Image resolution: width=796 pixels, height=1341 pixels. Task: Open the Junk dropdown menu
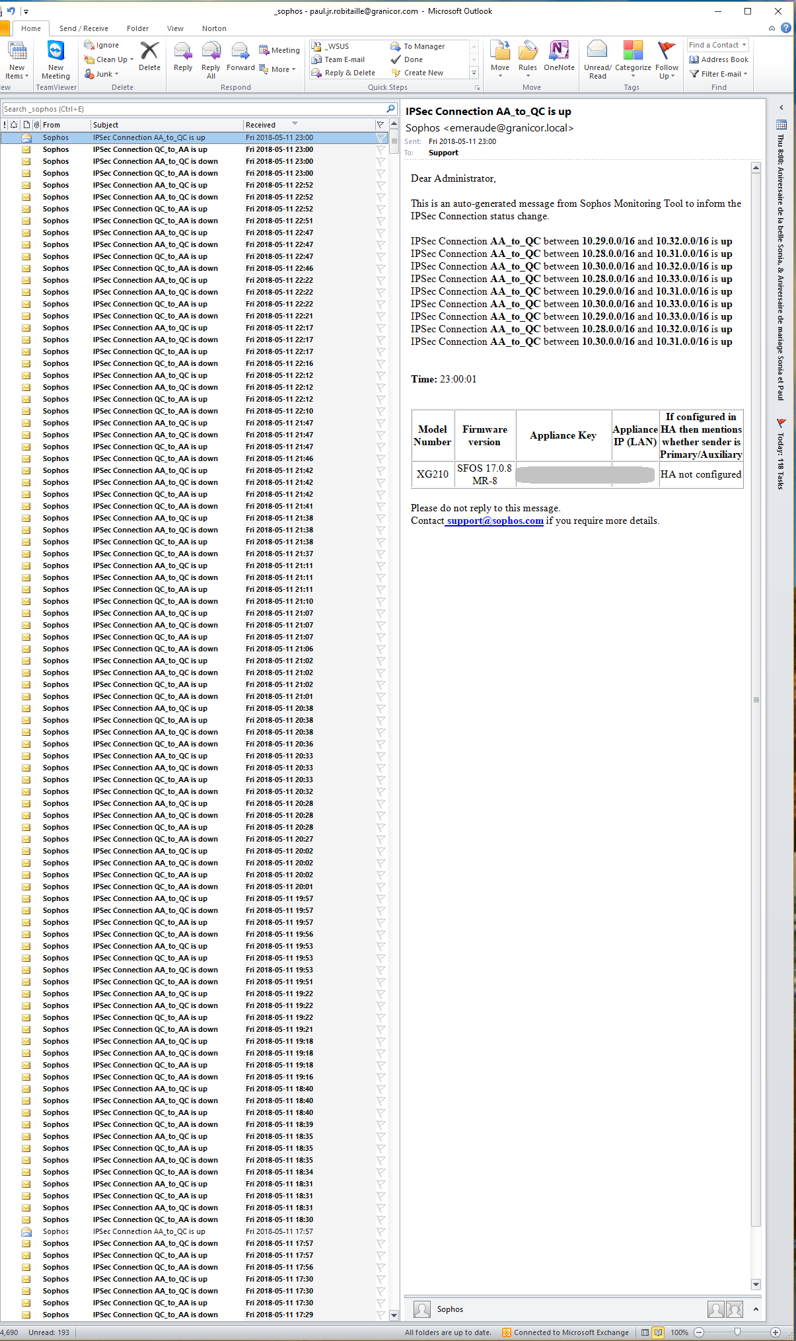point(102,74)
